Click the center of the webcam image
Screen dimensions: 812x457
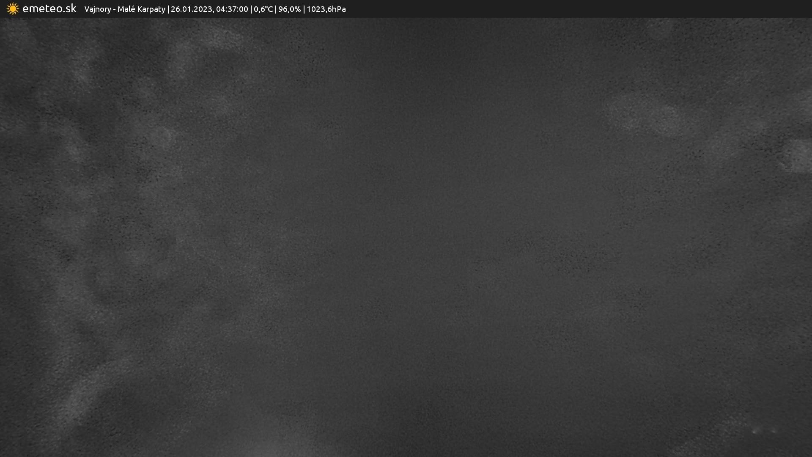click(406, 237)
